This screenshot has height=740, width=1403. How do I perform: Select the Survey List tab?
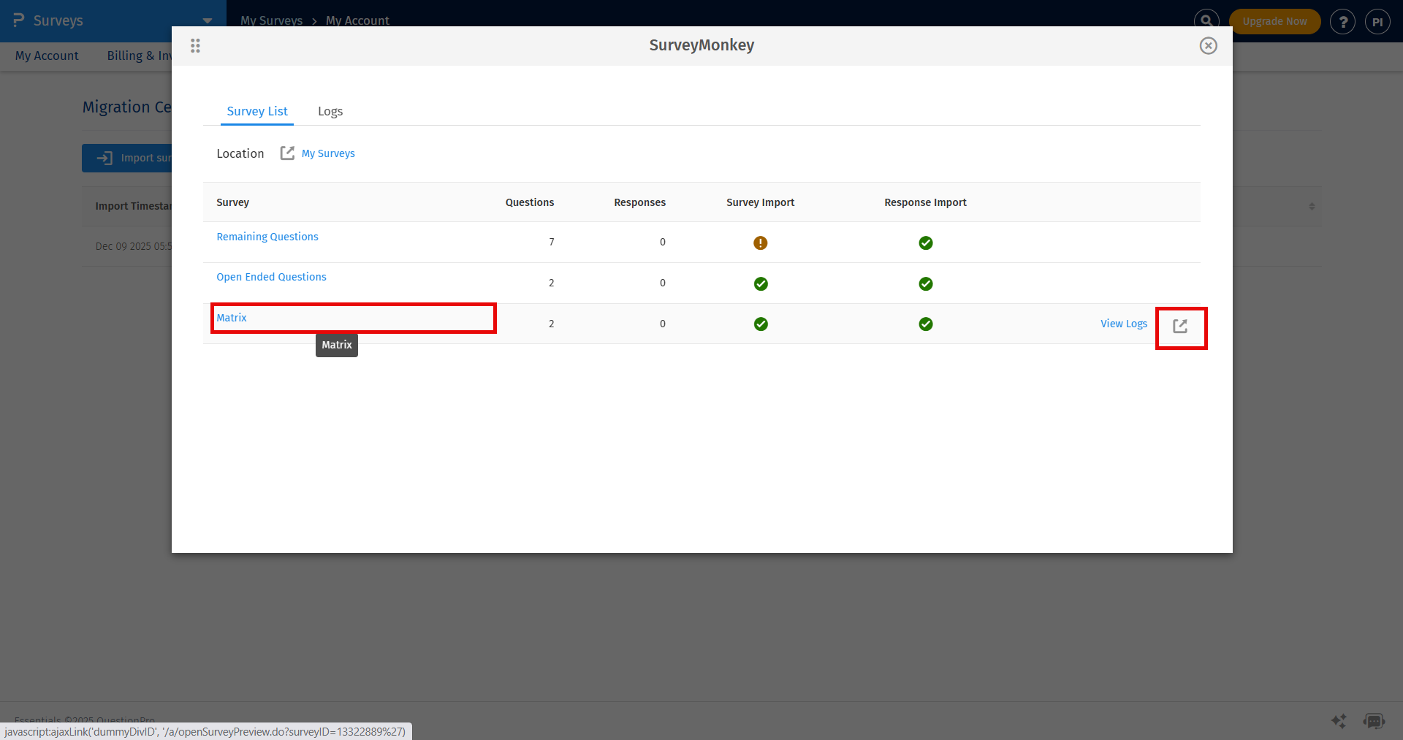point(257,111)
